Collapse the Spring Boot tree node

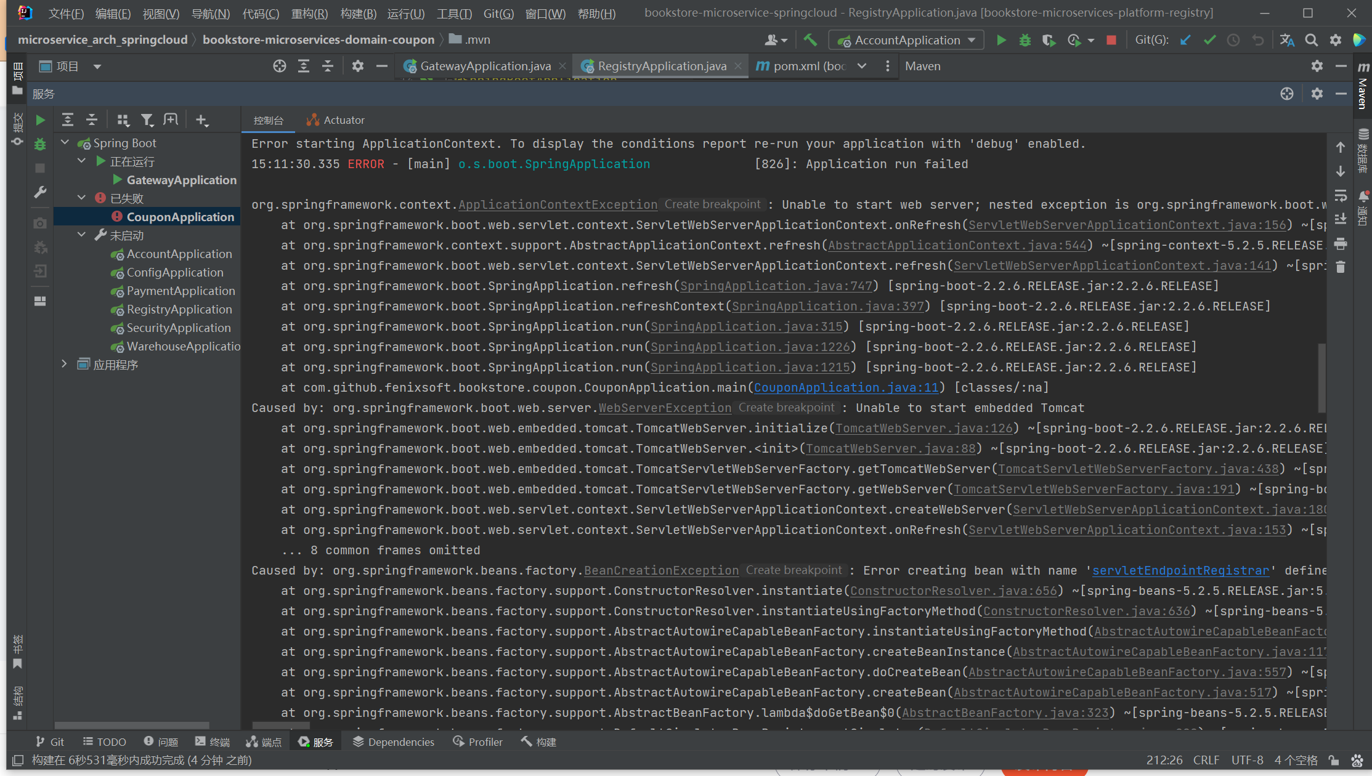[65, 143]
